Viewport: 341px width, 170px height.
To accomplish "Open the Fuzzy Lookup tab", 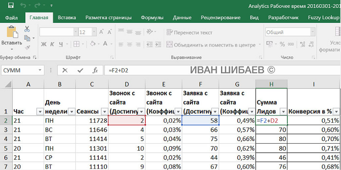I will pyautogui.click(x=324, y=18).
